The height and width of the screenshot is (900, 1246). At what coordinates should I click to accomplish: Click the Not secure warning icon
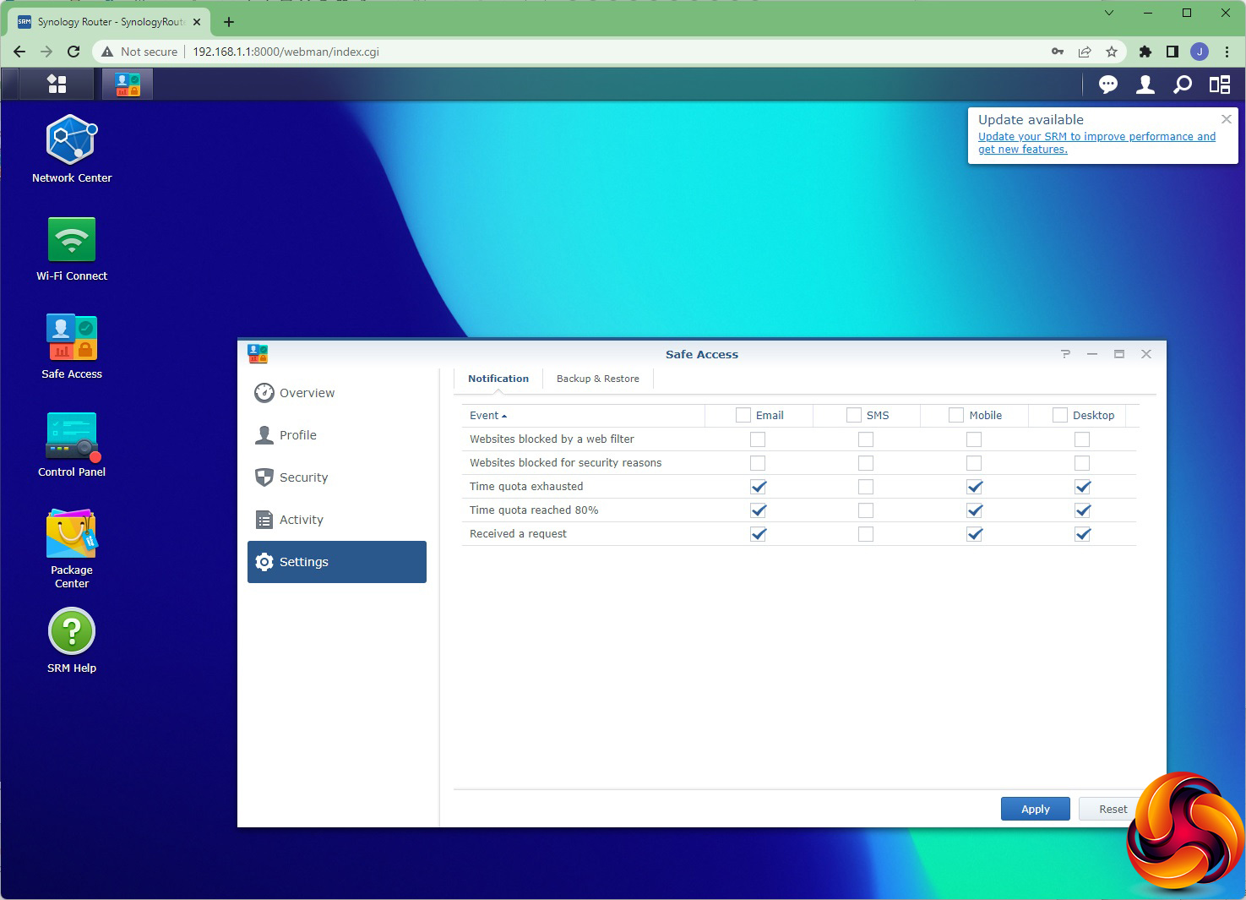click(x=107, y=52)
